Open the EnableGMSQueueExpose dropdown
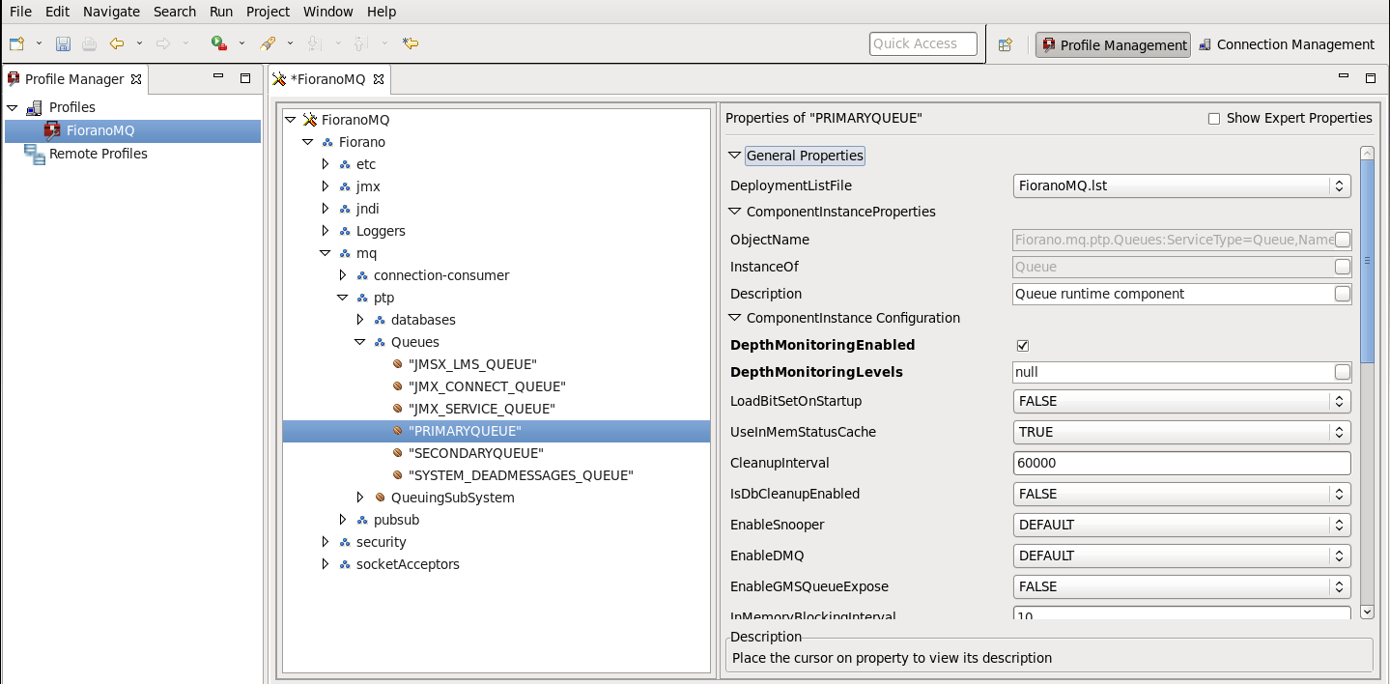Viewport: 1390px width, 684px height. 1181,586
